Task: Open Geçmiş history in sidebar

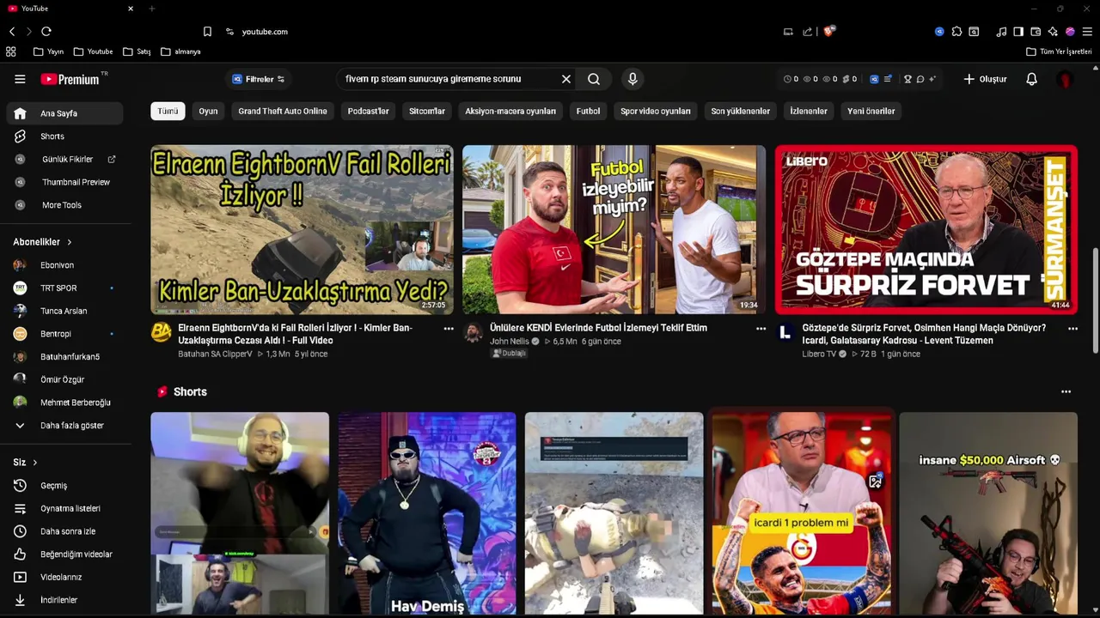Action: click(x=66, y=485)
